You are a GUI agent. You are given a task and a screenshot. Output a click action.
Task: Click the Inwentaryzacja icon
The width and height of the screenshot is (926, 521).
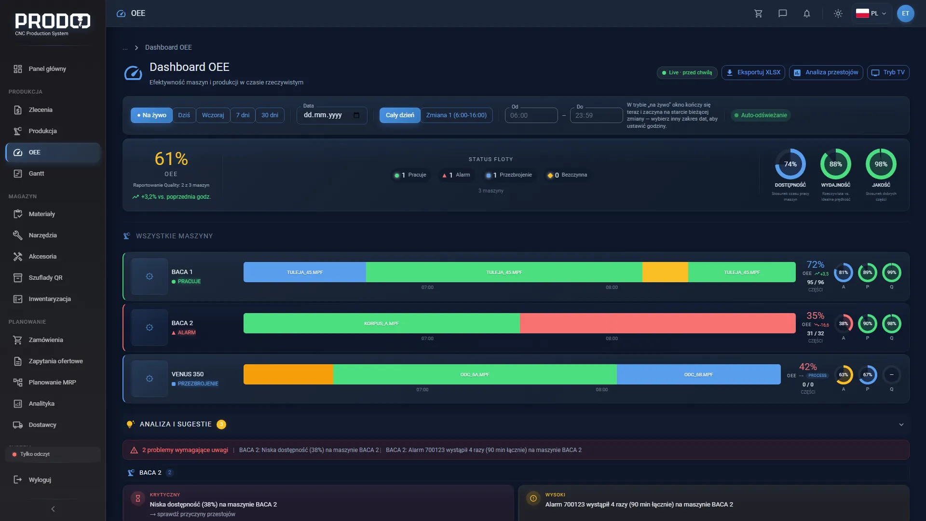(18, 299)
